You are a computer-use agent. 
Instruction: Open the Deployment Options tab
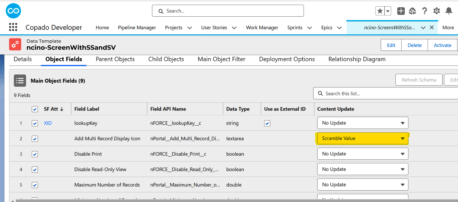point(287,59)
